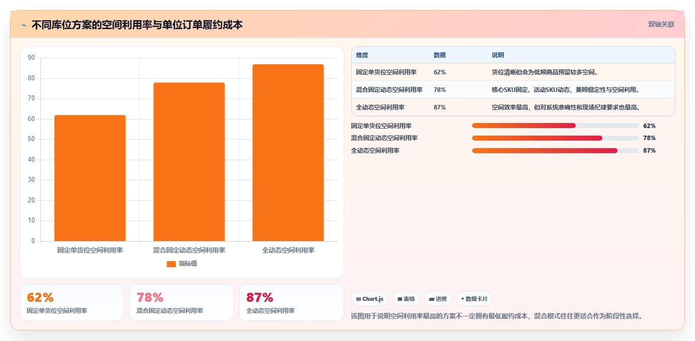Click the orange legend swatch for 指标值
The width and height of the screenshot is (695, 341).
[x=171, y=264]
